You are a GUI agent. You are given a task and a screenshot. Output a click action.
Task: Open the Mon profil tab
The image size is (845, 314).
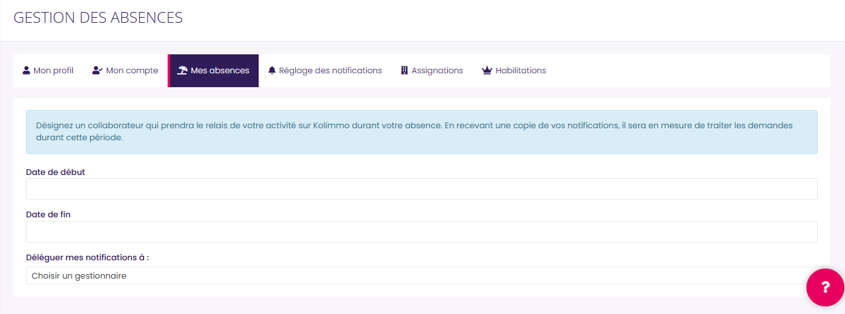(x=48, y=71)
